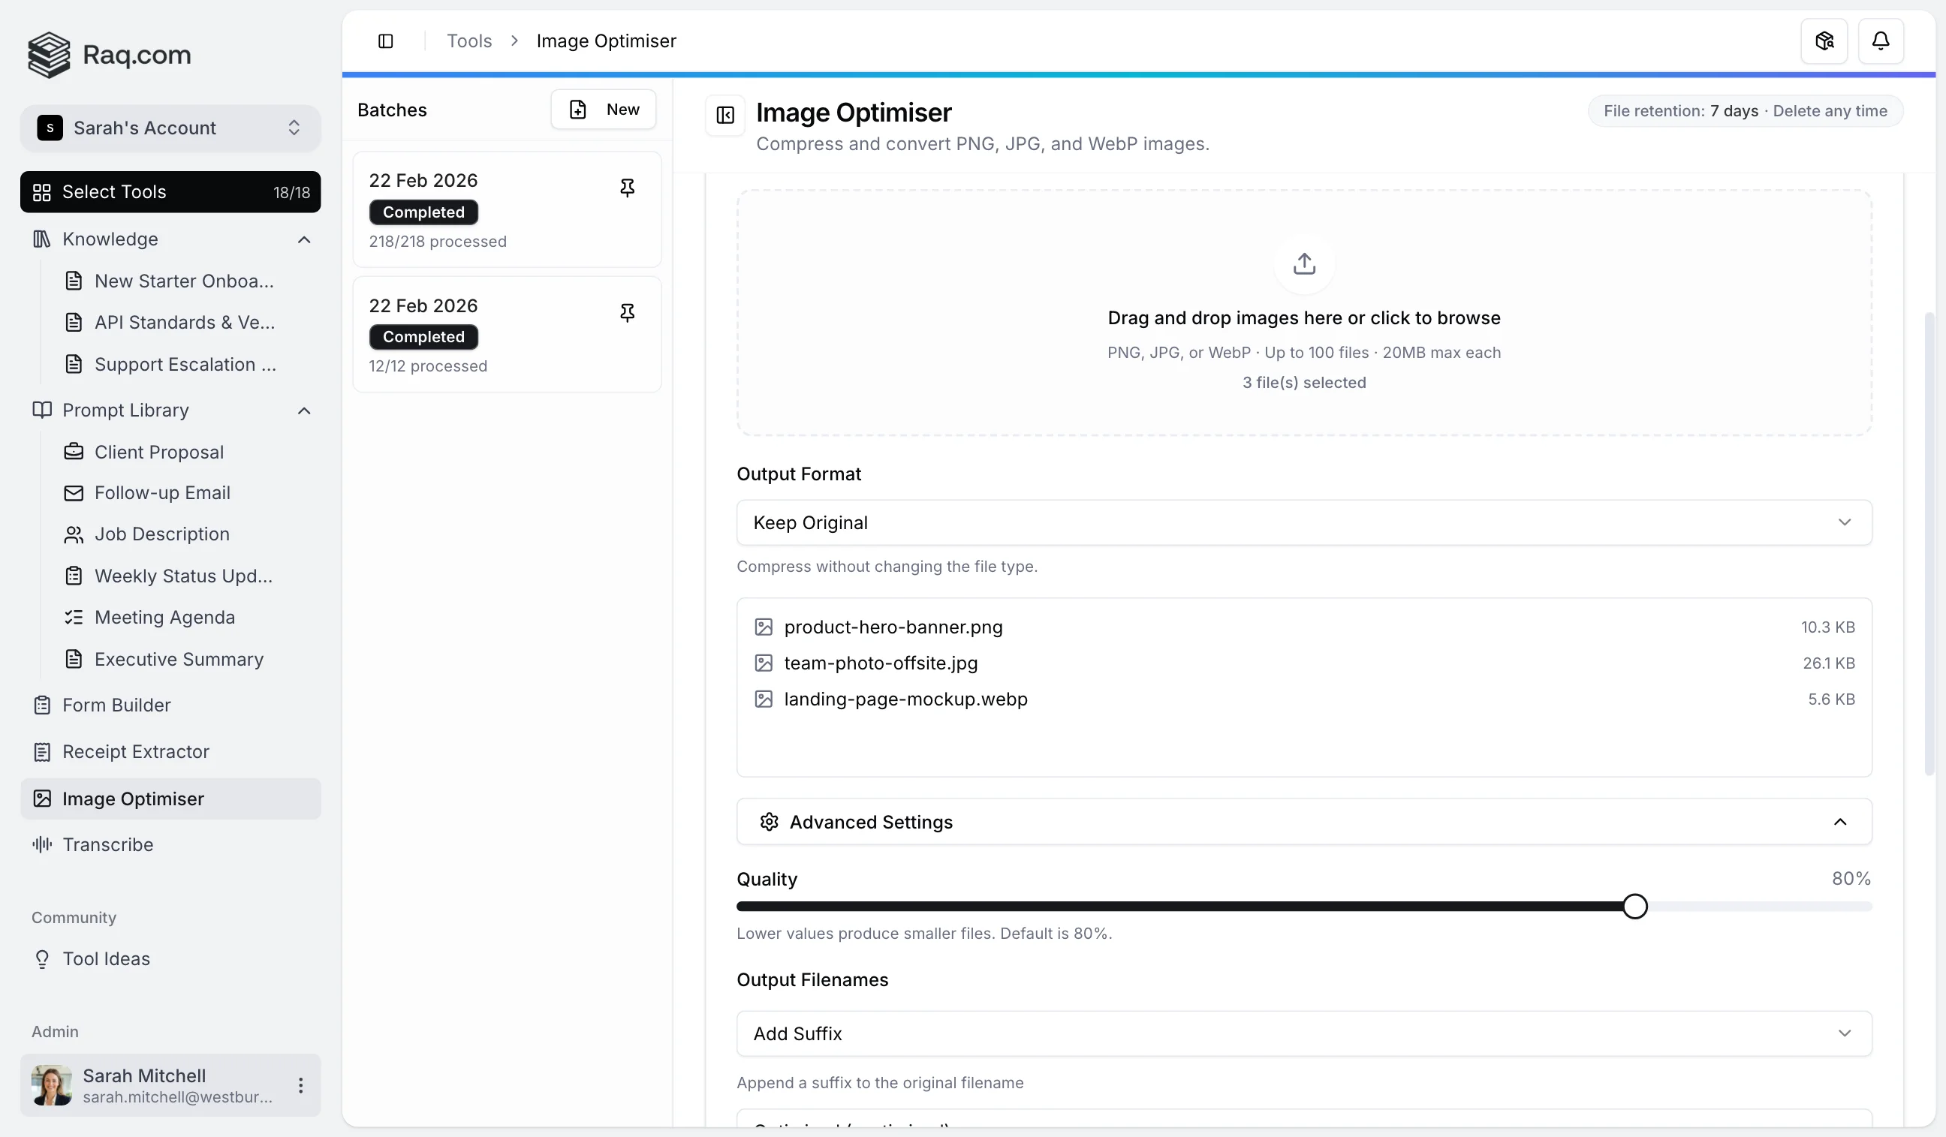Screen dimensions: 1946x1137
Task: Collapse the Advanced Settings section
Action: click(x=1839, y=821)
